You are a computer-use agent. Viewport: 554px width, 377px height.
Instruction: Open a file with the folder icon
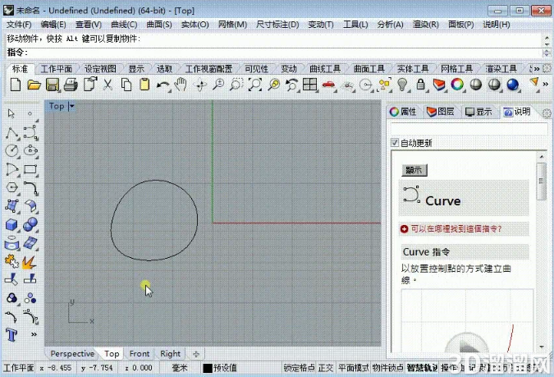point(34,85)
